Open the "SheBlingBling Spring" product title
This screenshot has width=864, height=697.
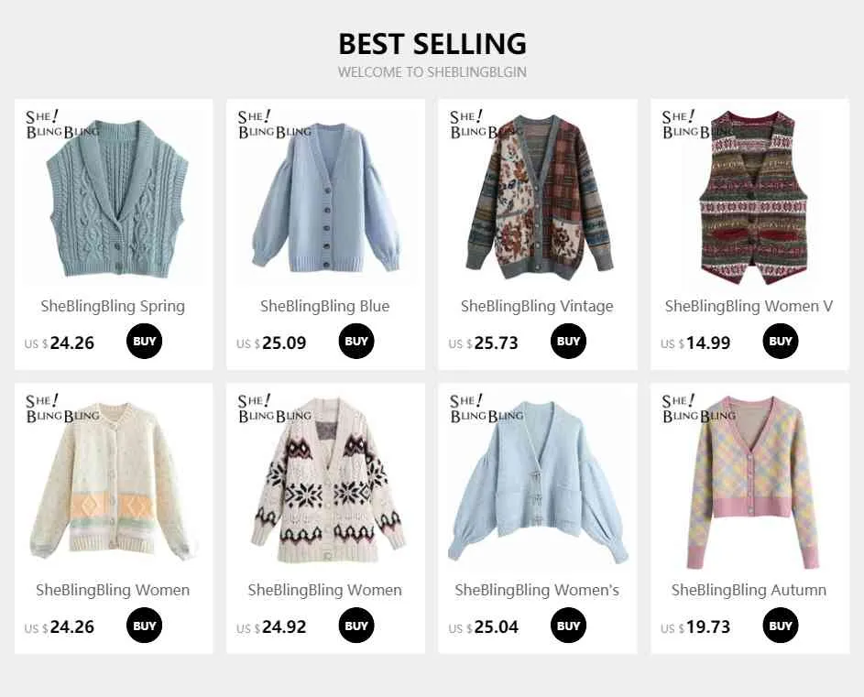[x=113, y=306]
